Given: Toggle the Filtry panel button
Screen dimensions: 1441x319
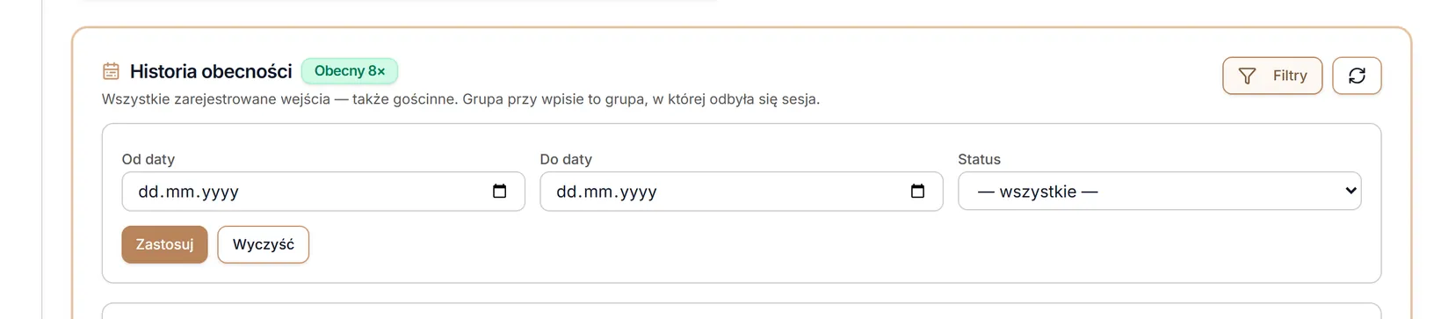Looking at the screenshot, I should (1271, 76).
